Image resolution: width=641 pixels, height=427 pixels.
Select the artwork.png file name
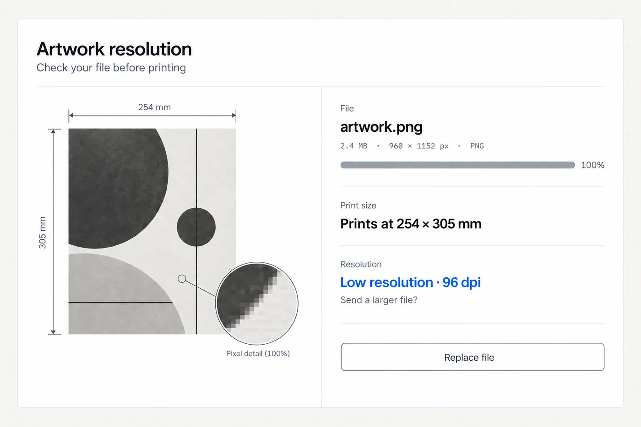[x=381, y=127]
